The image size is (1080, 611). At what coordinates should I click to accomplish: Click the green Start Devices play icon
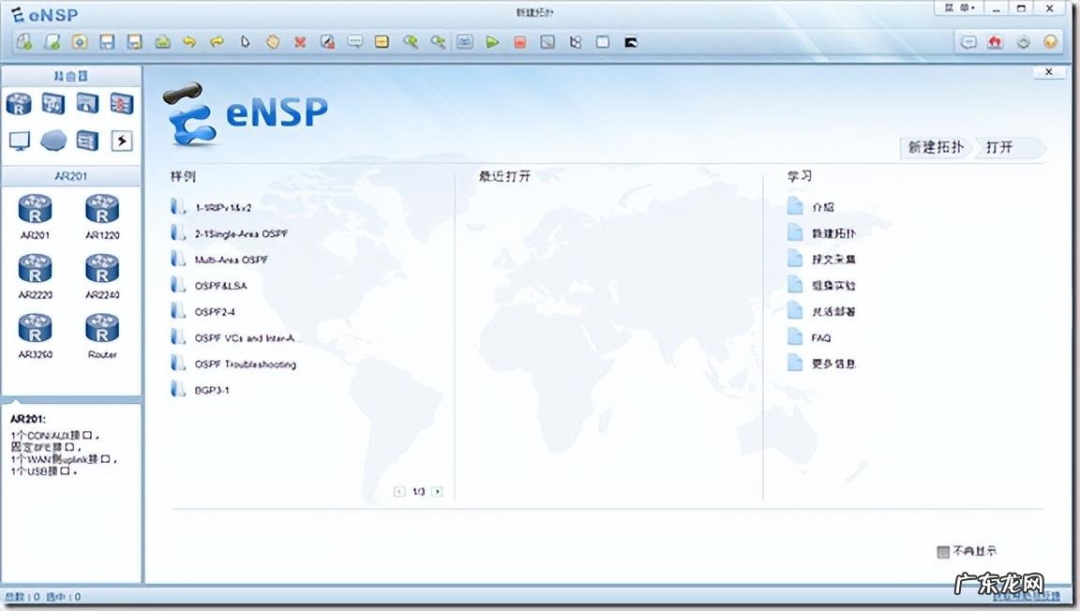click(492, 42)
